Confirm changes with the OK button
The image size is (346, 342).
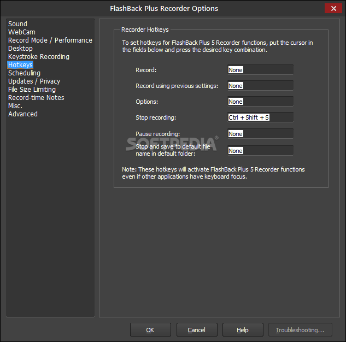coord(150,330)
